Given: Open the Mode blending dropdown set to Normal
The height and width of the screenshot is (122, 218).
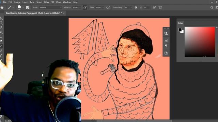Looking at the screenshot, I should (51, 7).
